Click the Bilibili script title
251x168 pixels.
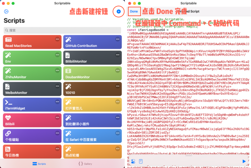[10, 124]
